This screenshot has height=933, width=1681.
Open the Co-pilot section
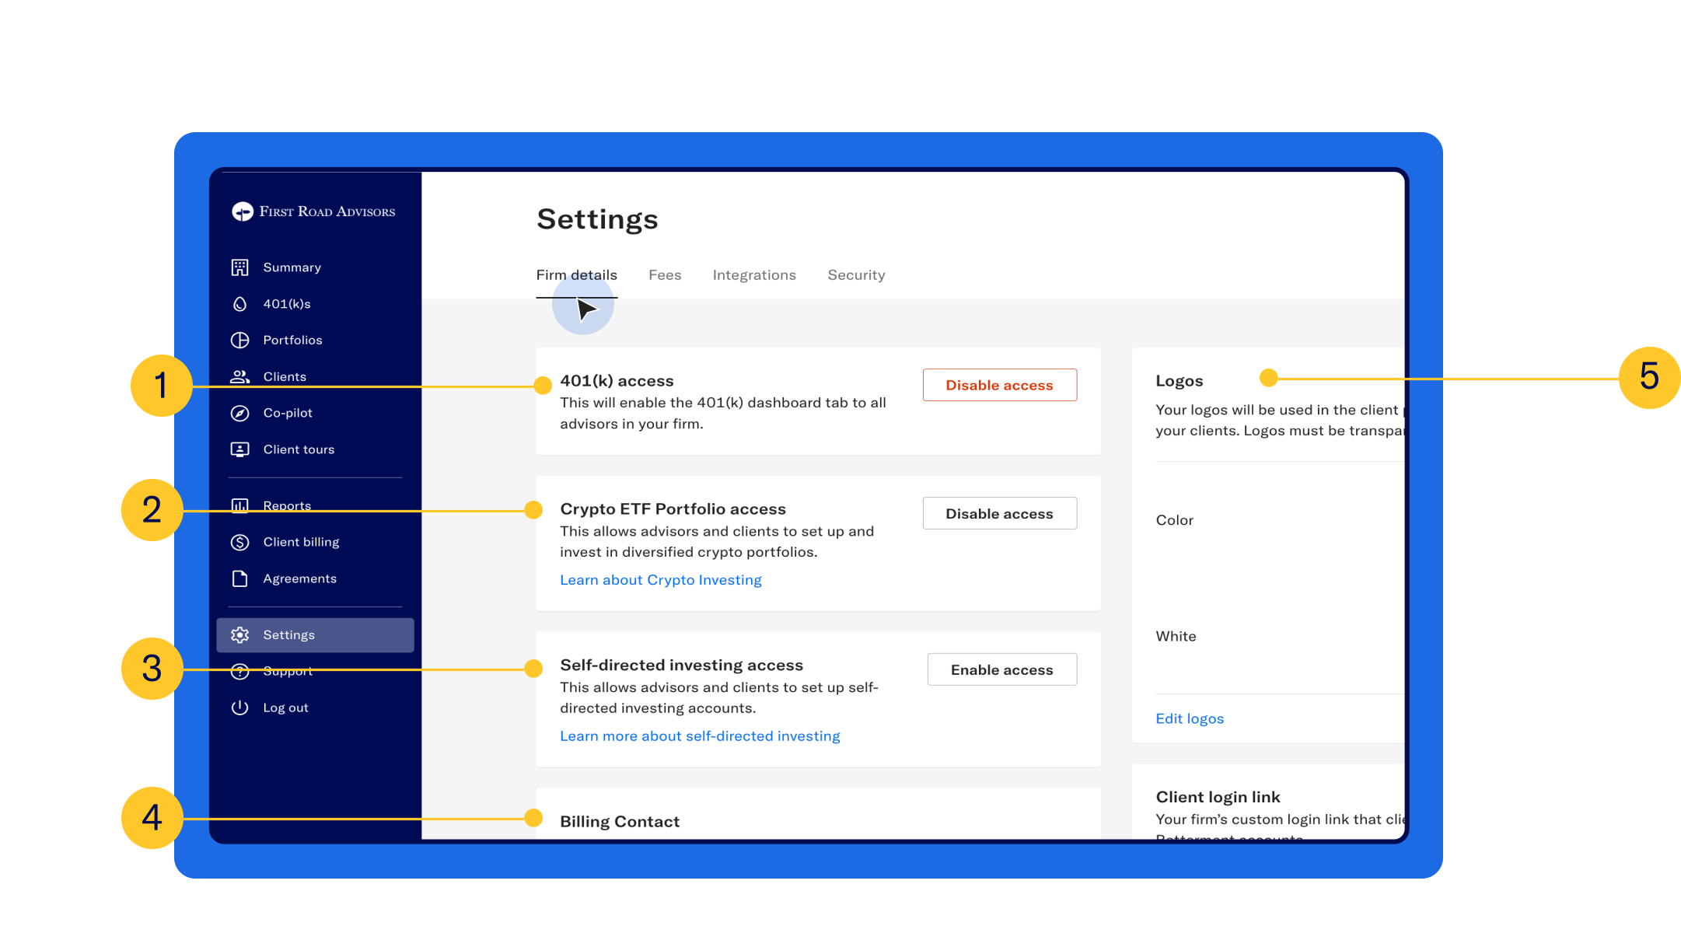pyautogui.click(x=288, y=414)
